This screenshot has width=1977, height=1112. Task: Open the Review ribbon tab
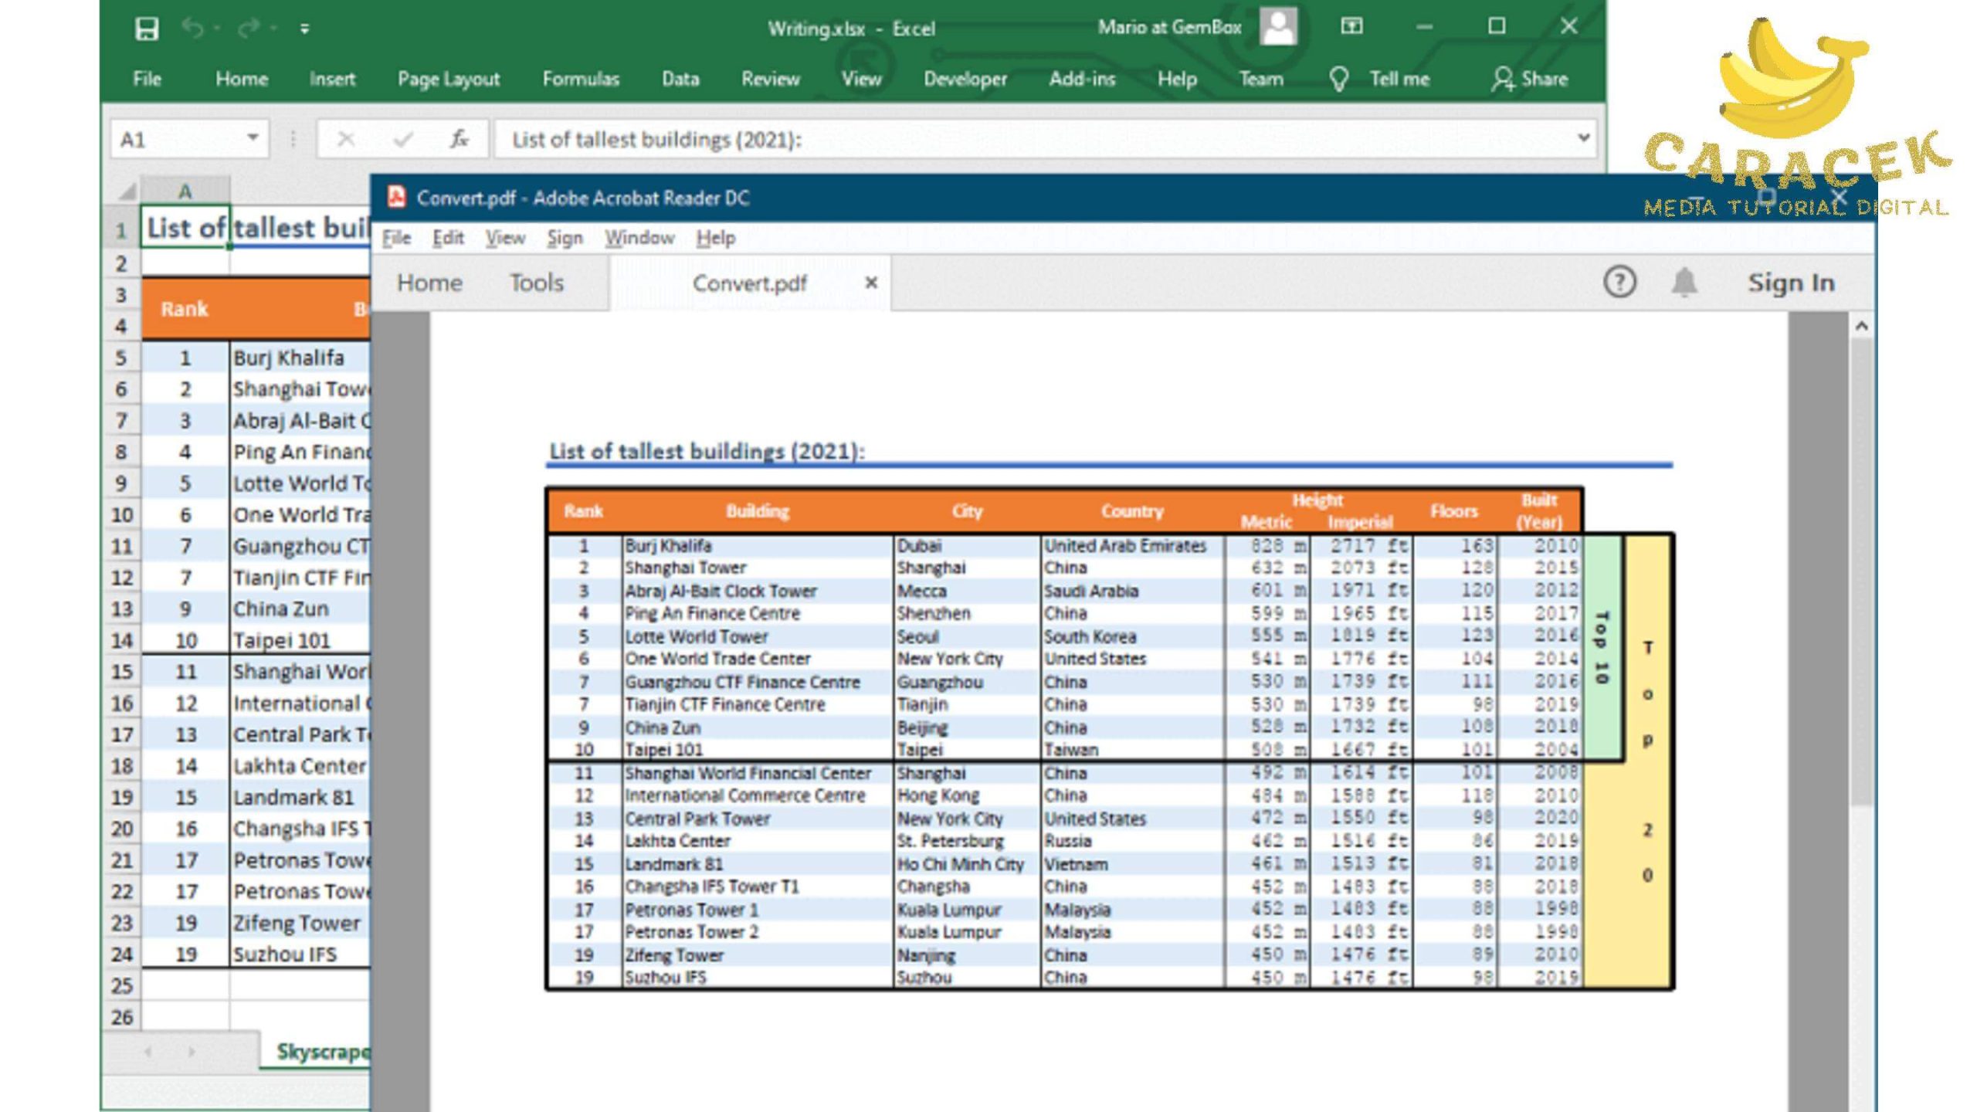[770, 79]
